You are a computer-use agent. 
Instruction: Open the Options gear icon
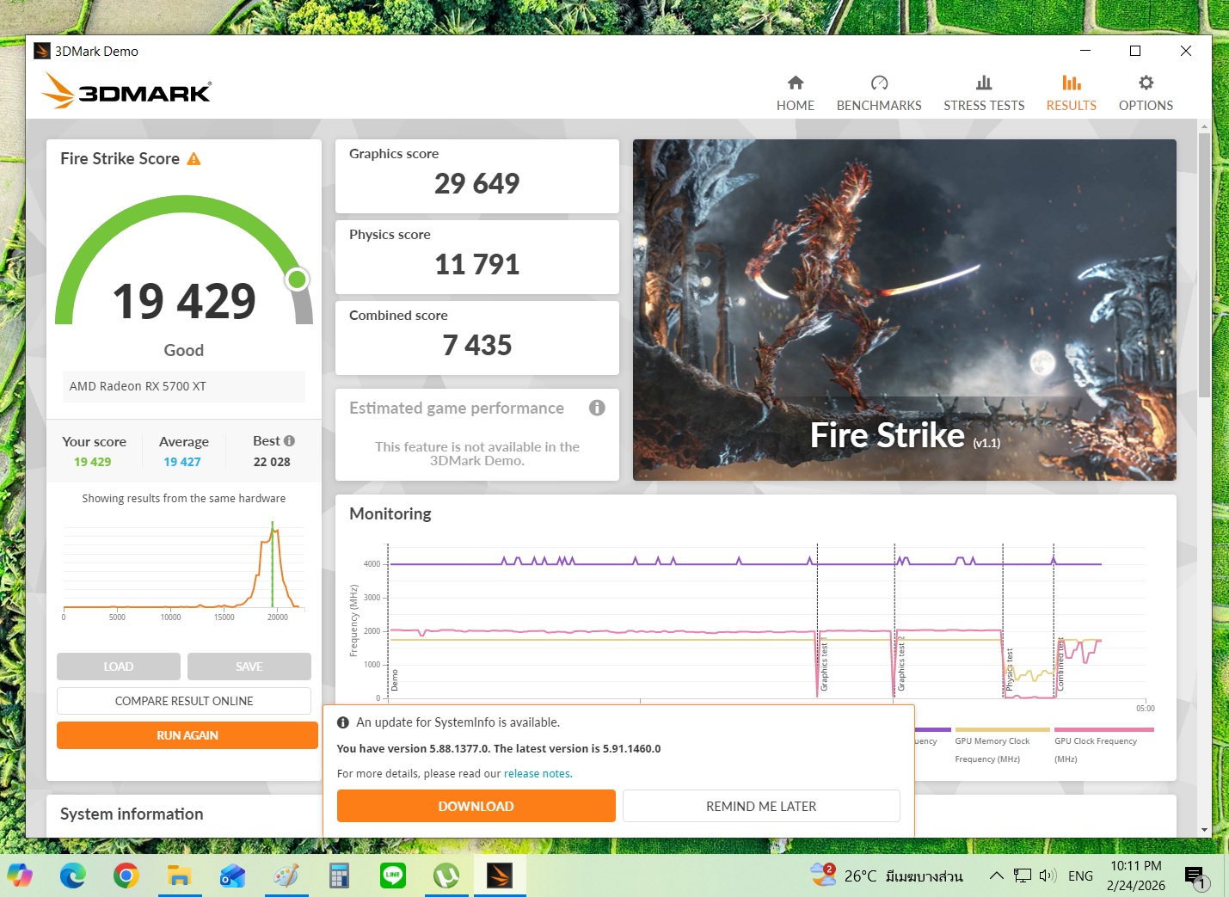(1145, 83)
